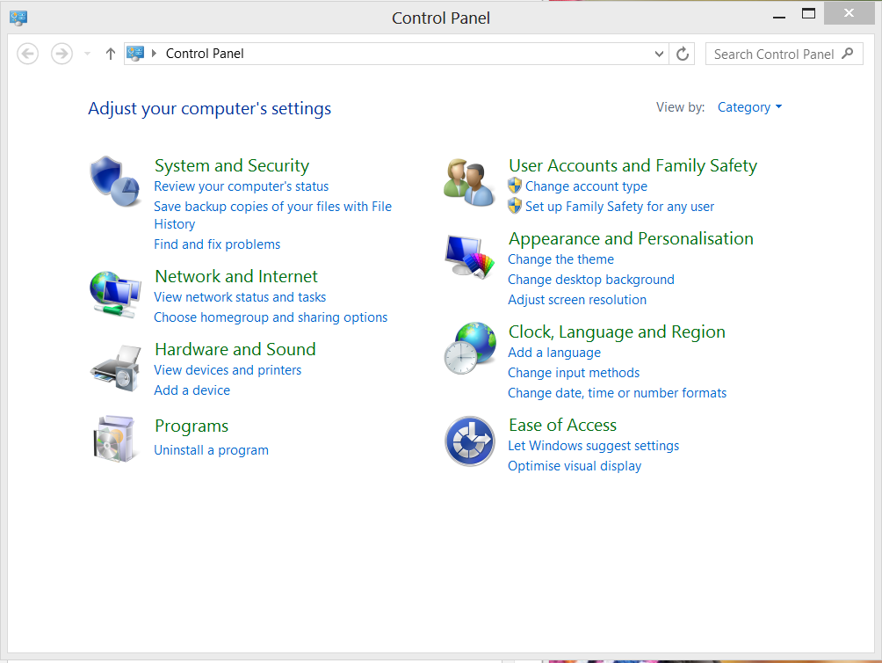Open the recent locations dropdown arrow
The image size is (882, 663).
coord(87,54)
